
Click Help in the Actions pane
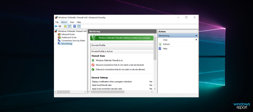tap(165, 48)
